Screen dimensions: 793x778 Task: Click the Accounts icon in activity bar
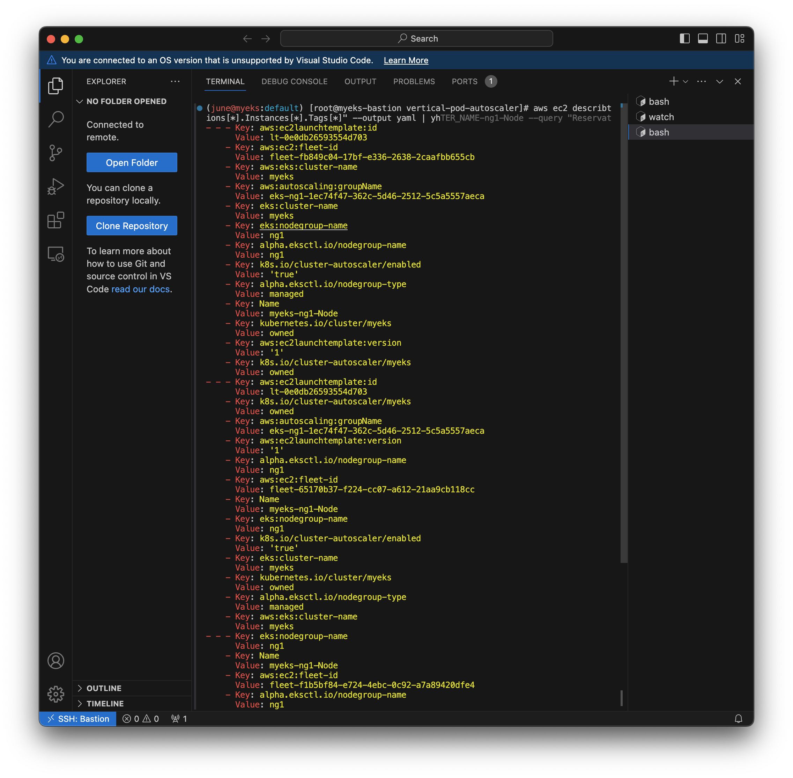56,660
